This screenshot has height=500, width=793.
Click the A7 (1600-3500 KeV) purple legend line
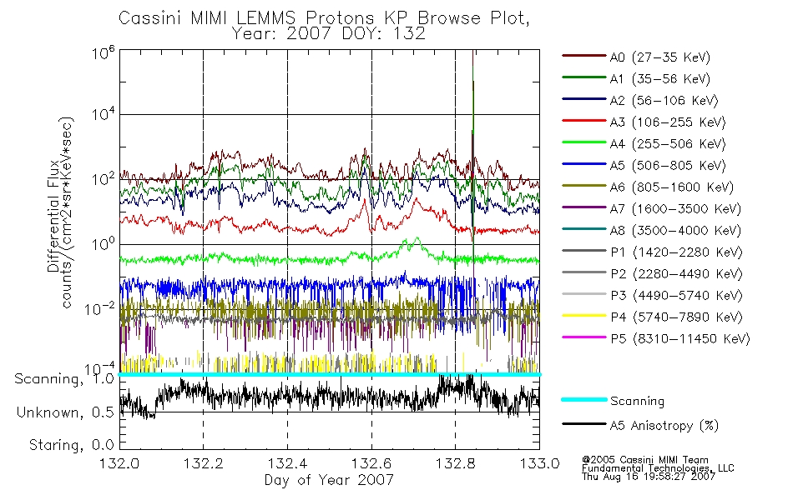pyautogui.click(x=584, y=207)
